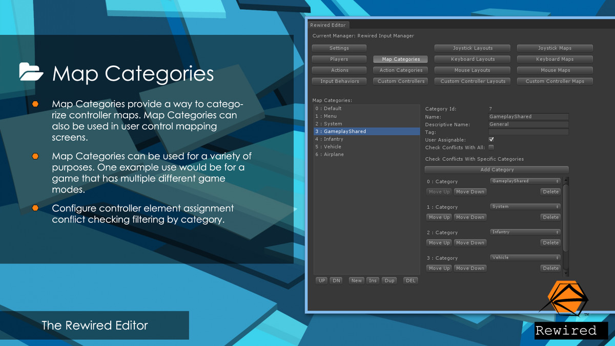The height and width of the screenshot is (346, 615).
Task: Toggle the User Assignable checkbox
Action: pyautogui.click(x=491, y=140)
